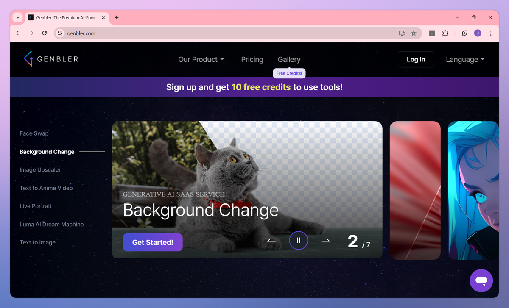Image resolution: width=509 pixels, height=308 pixels.
Task: Open the tab search chevron
Action: (17, 17)
